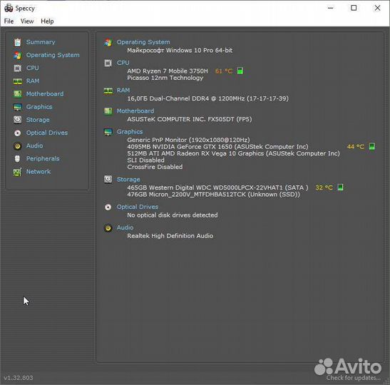The width and height of the screenshot is (390, 385).
Task: Open the RAM sidebar entry
Action: [33, 81]
